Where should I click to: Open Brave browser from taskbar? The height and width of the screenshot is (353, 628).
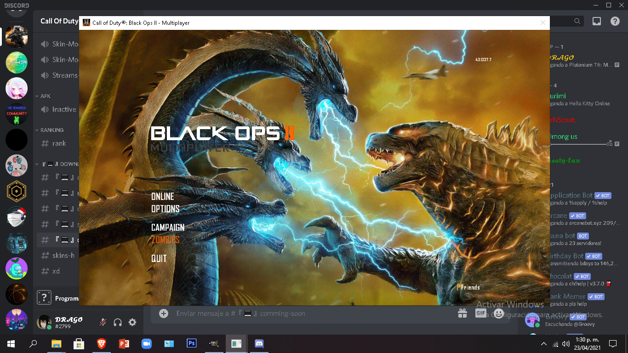(101, 343)
